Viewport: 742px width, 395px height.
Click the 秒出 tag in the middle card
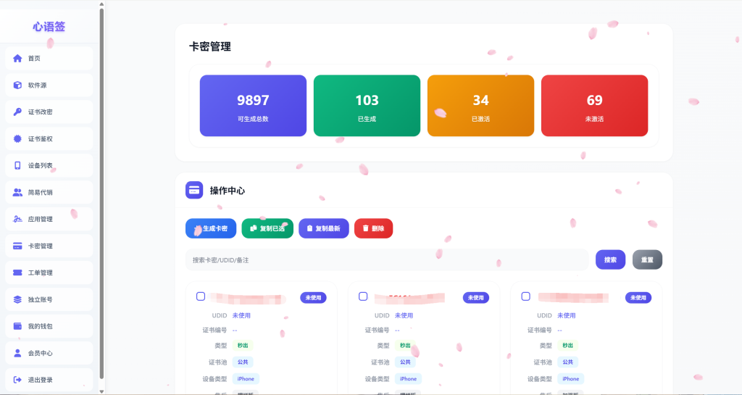405,345
